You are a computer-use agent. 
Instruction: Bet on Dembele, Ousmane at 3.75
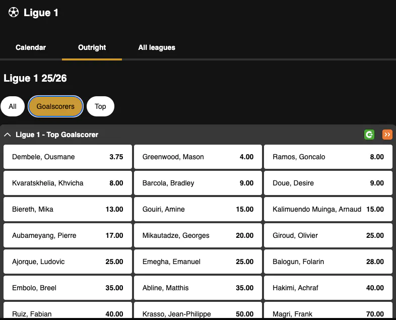tap(68, 157)
